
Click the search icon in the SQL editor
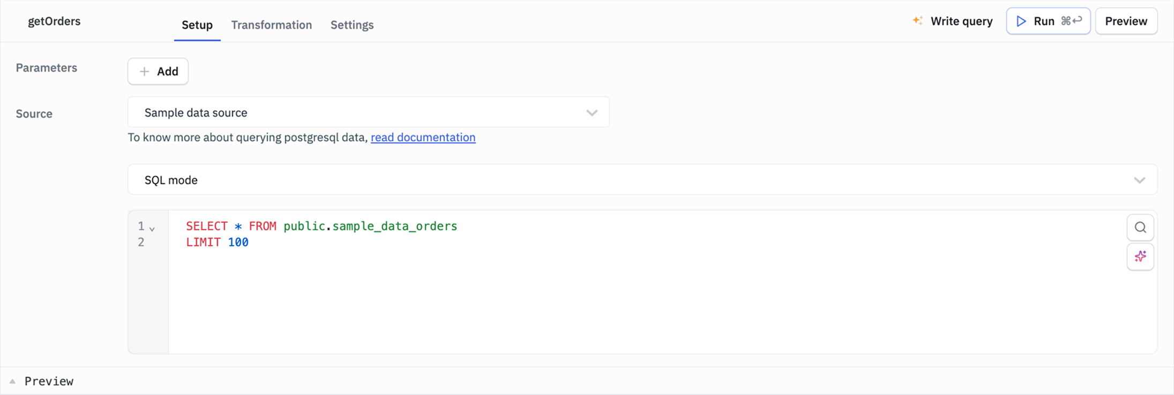pyautogui.click(x=1140, y=227)
